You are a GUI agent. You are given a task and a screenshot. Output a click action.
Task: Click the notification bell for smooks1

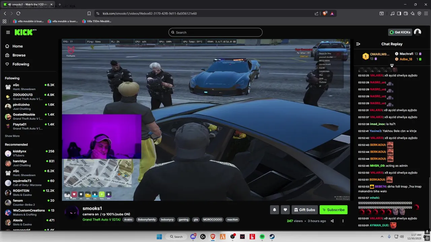coord(274,210)
